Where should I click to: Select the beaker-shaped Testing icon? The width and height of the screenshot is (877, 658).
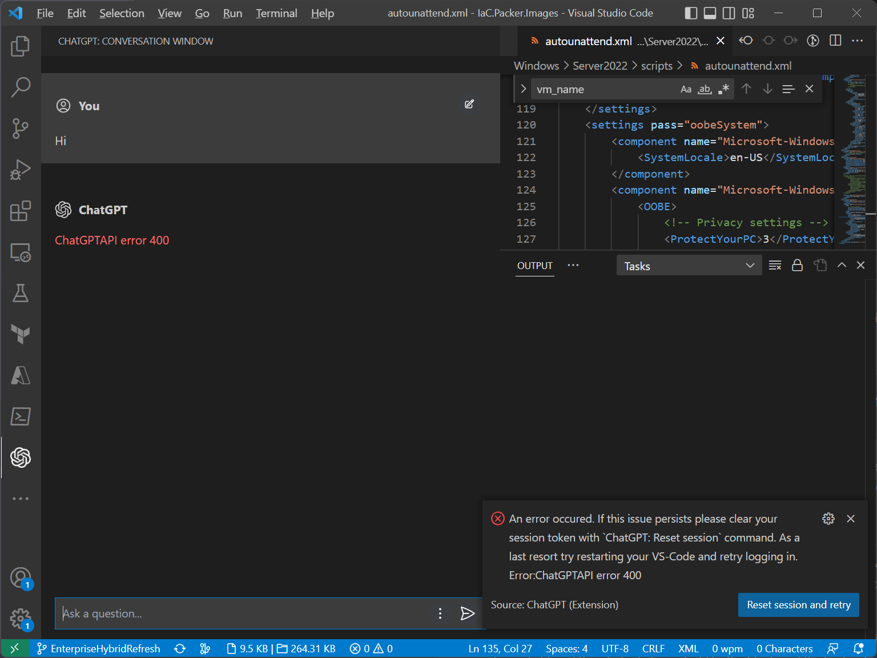tap(21, 293)
